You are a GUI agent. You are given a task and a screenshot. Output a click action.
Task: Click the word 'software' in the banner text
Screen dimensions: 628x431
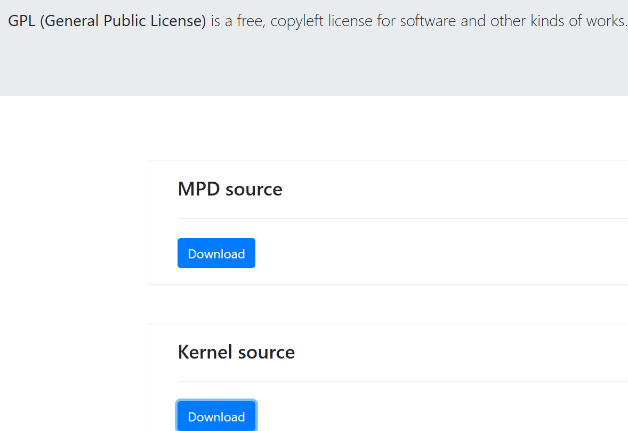pyautogui.click(x=429, y=21)
